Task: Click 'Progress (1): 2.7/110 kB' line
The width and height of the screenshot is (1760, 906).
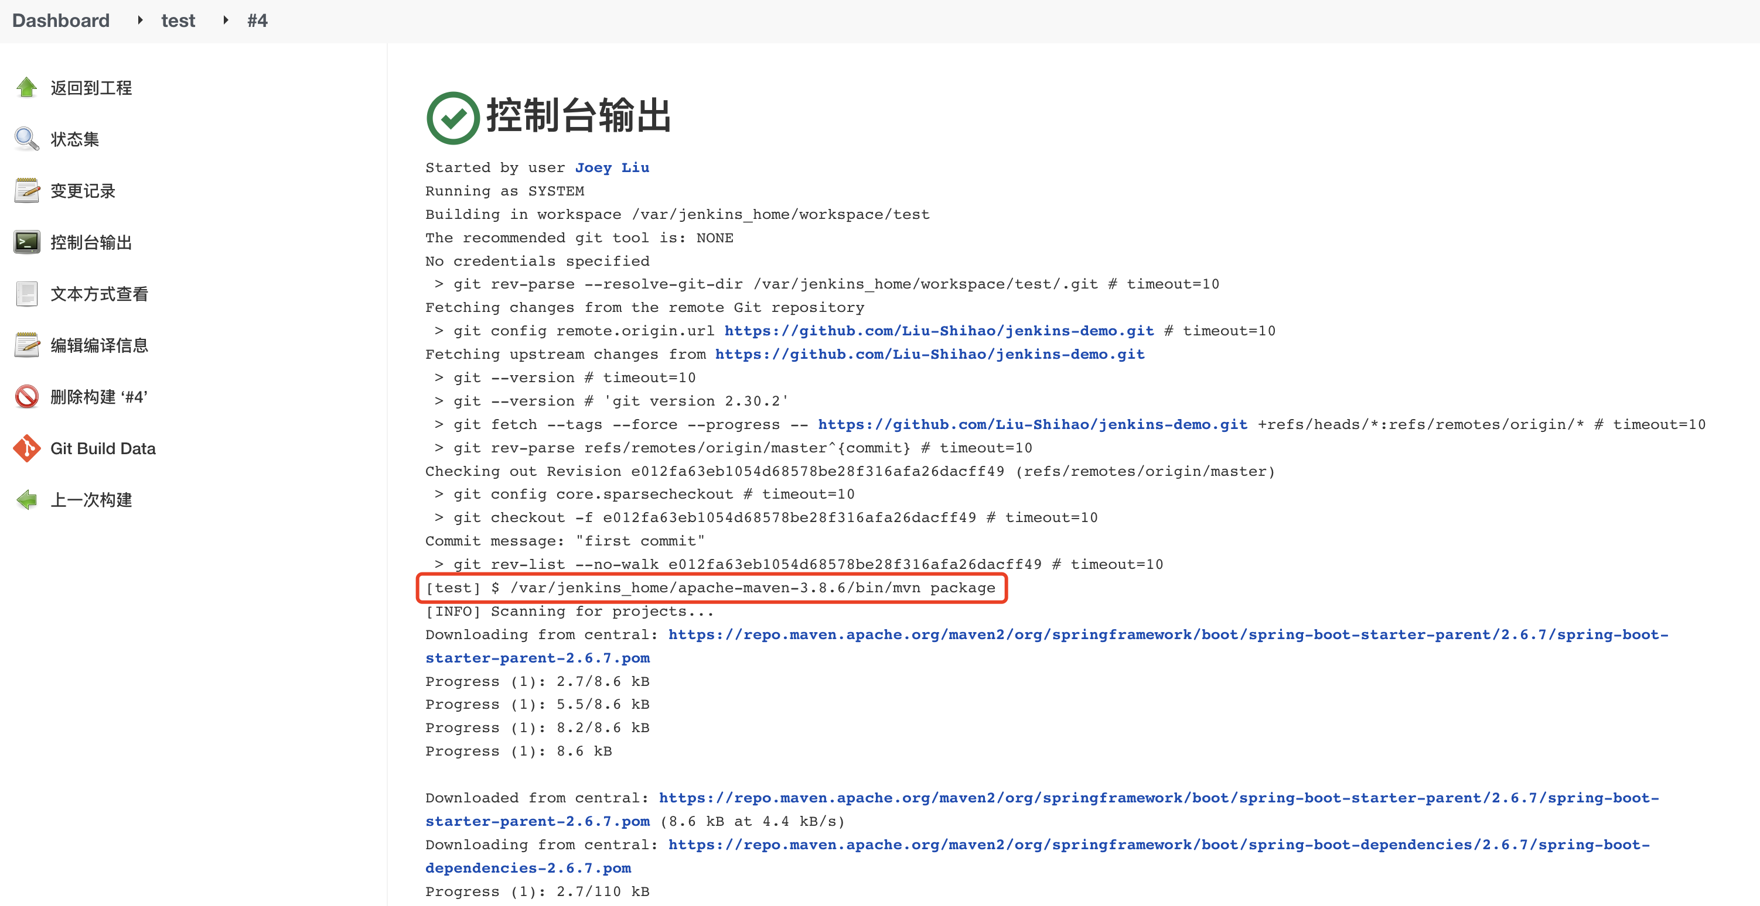Action: coord(537,891)
